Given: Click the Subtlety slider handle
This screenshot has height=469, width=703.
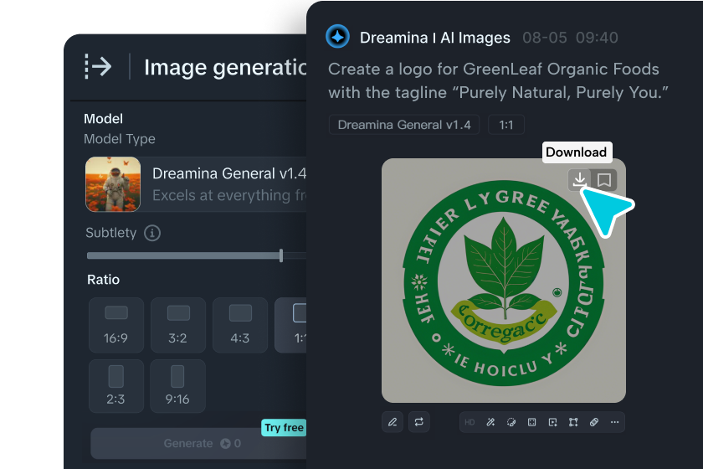Looking at the screenshot, I should [281, 255].
